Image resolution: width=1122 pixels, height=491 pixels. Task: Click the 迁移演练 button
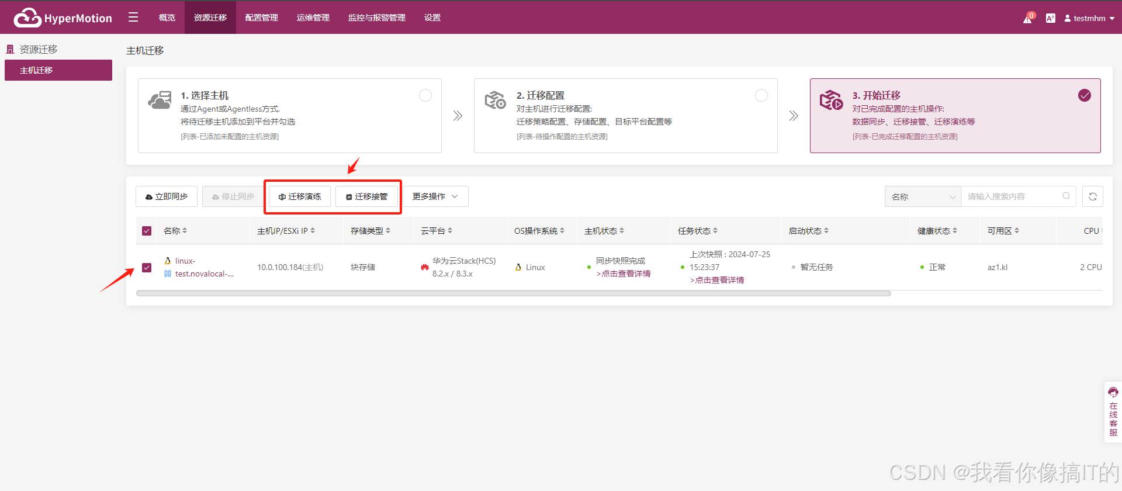[x=300, y=196]
